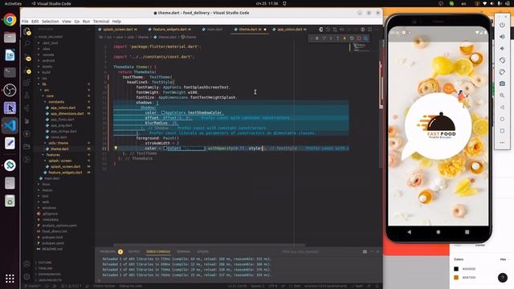Click split editor icon in the editor title bar
This screenshot has width=514, height=289.
369,30
